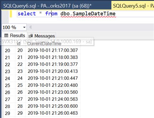The width and height of the screenshot is (154, 118).
Task: Click cell 2019-10-01 21:20:00.413
Action: coord(53,71)
